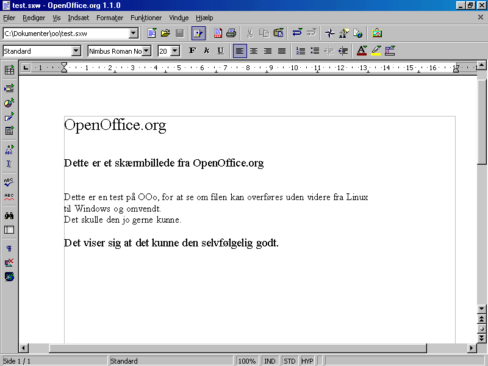Toggle STD selection mode status field
Image resolution: width=488 pixels, height=366 pixels.
tap(289, 361)
